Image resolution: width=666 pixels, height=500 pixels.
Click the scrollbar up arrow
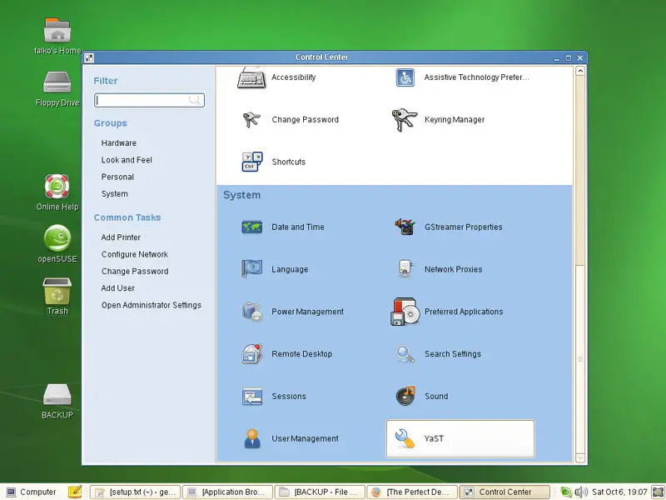point(580,71)
